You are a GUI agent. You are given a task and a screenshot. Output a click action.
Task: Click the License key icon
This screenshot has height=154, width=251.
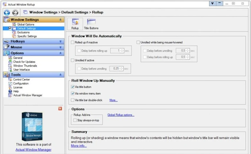click(x=10, y=87)
